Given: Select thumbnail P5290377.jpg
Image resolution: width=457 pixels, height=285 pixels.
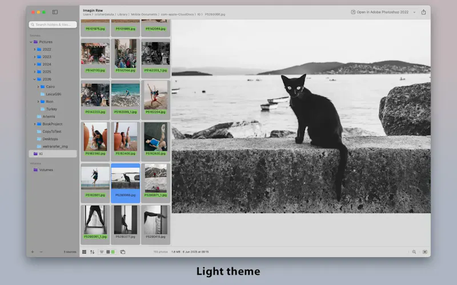Looking at the screenshot, I should pyautogui.click(x=125, y=225).
